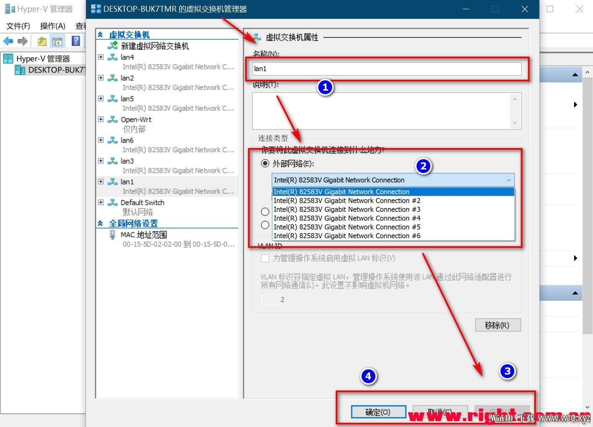Viewport: 593px width, 427px height.
Task: Click the 虚拟交换机属性 header icon
Action: 257,37
